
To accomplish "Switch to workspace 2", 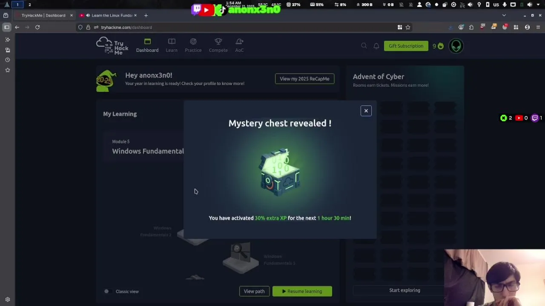I will (29, 5).
